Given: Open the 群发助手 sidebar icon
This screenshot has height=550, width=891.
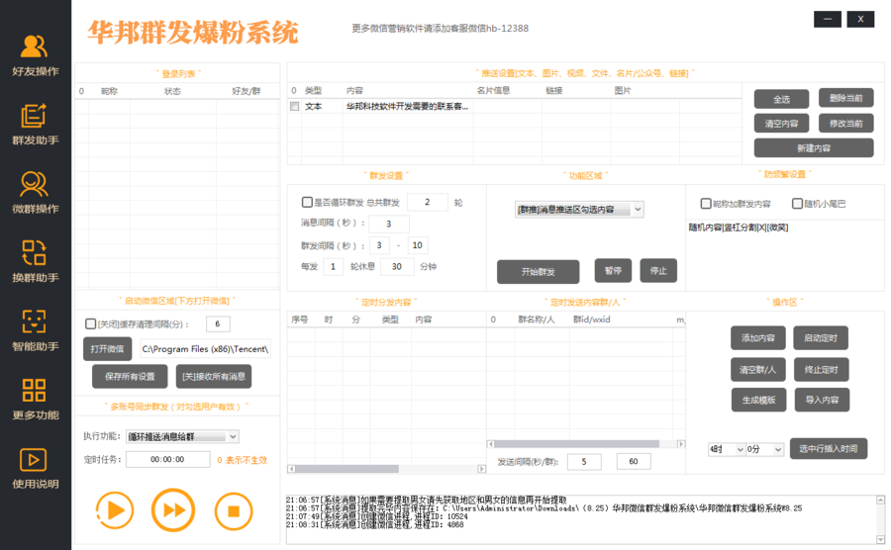Looking at the screenshot, I should (x=34, y=116).
